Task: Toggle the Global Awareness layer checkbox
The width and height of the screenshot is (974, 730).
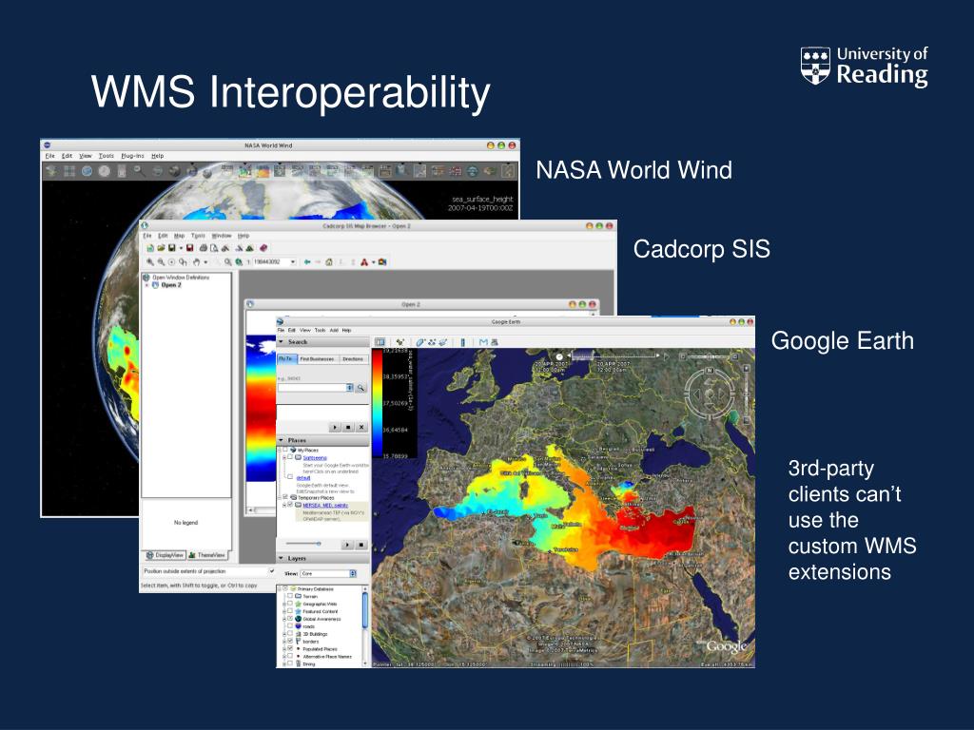Action: point(290,618)
